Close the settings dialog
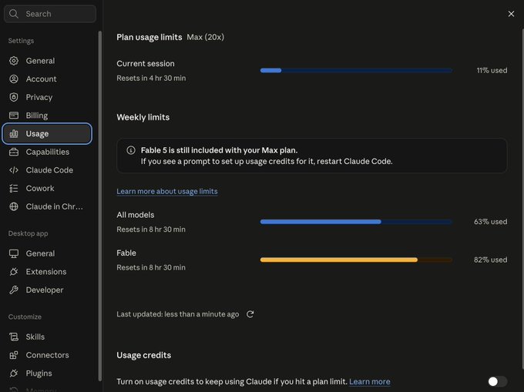The width and height of the screenshot is (524, 392). 511,14
